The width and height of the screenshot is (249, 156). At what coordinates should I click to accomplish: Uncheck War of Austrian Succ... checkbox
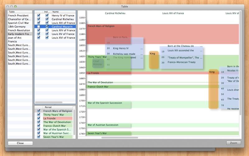[39, 133]
